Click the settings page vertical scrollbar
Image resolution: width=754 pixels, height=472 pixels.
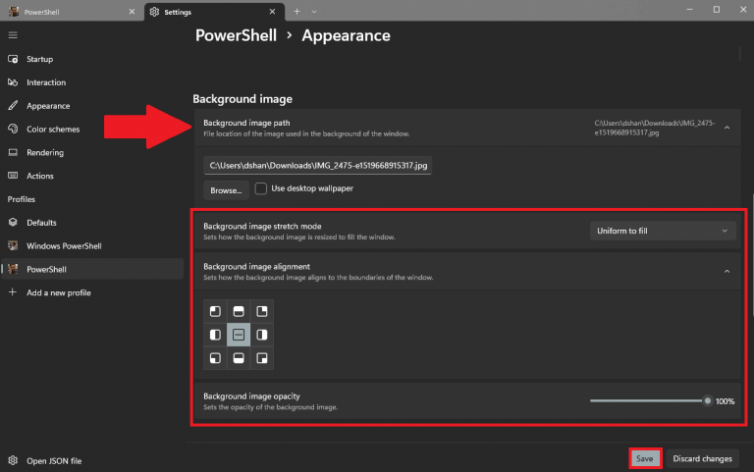752,255
